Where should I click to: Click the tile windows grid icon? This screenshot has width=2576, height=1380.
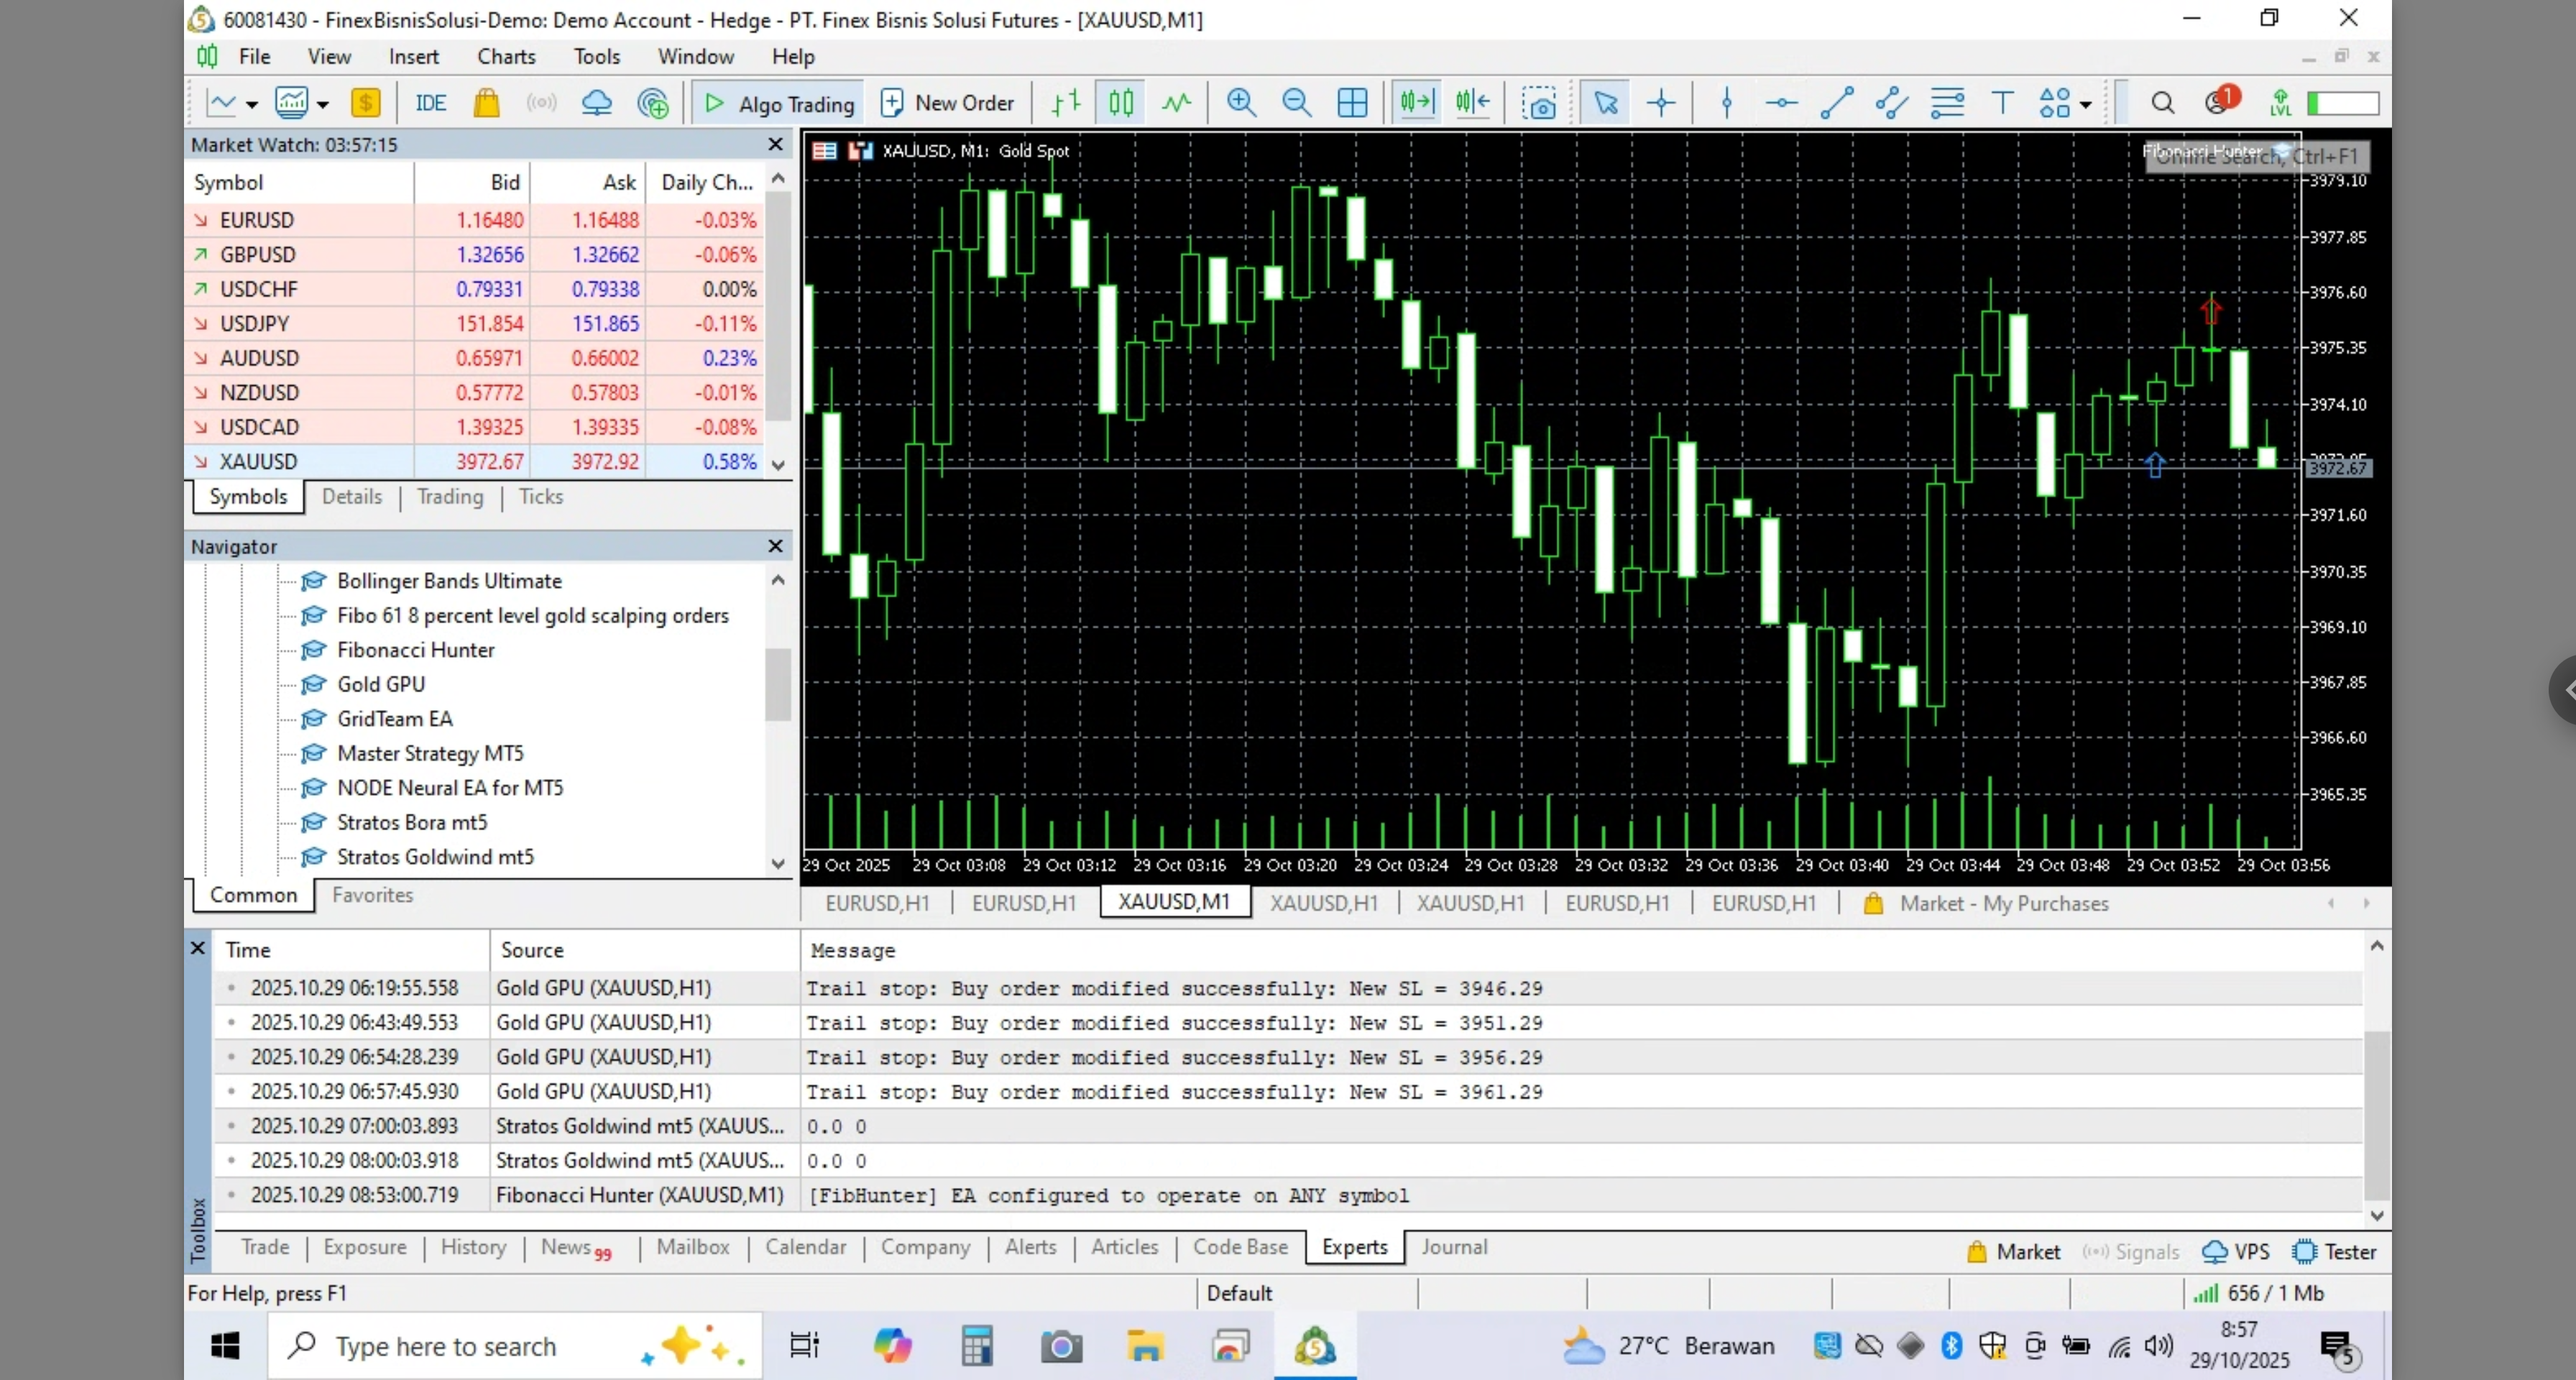[1352, 102]
